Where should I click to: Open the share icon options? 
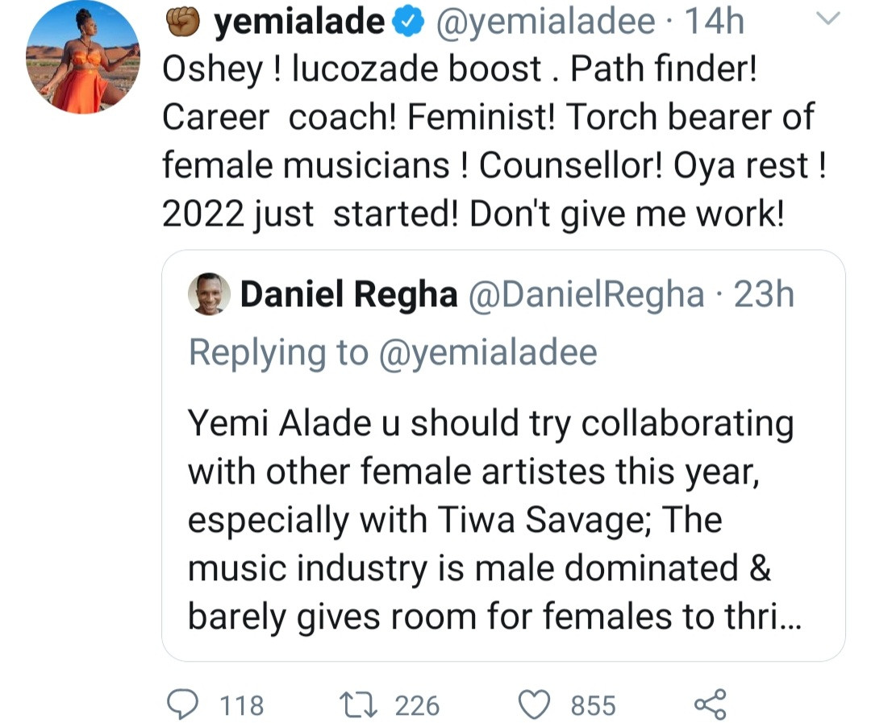click(x=710, y=704)
